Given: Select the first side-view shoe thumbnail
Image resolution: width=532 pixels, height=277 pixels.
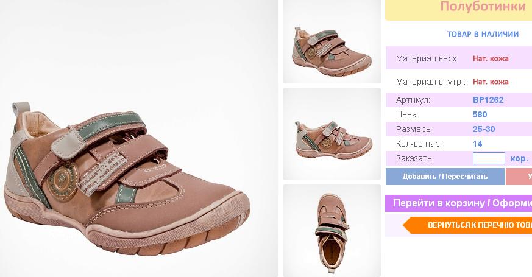Looking at the screenshot, I should [x=332, y=41].
